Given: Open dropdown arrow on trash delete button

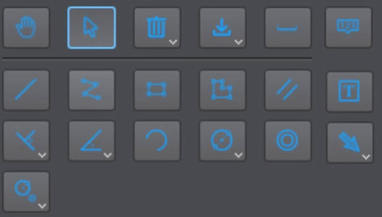Looking at the screenshot, I should 173,42.
